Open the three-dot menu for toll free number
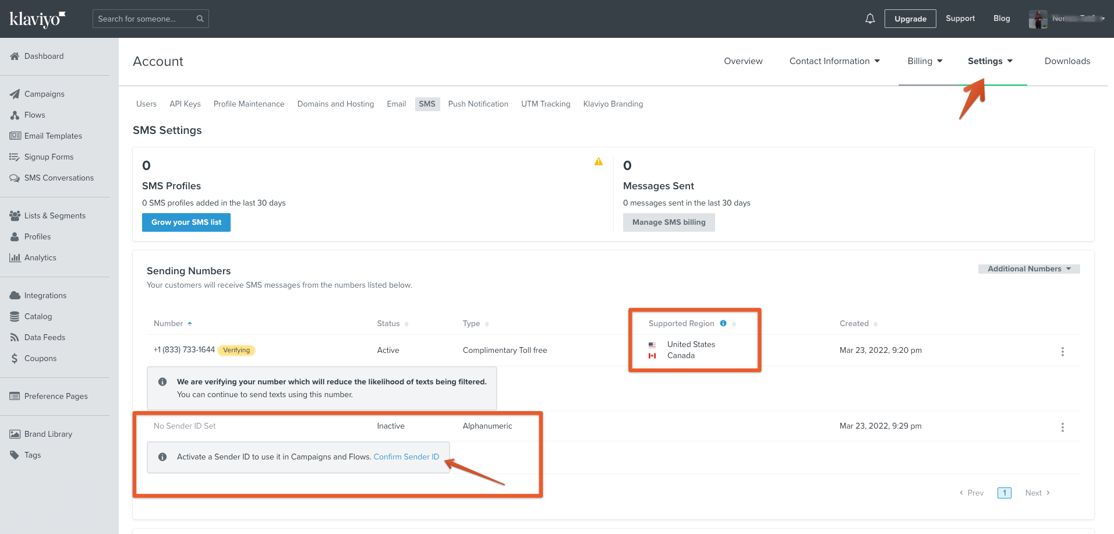The width and height of the screenshot is (1114, 534). point(1063,352)
